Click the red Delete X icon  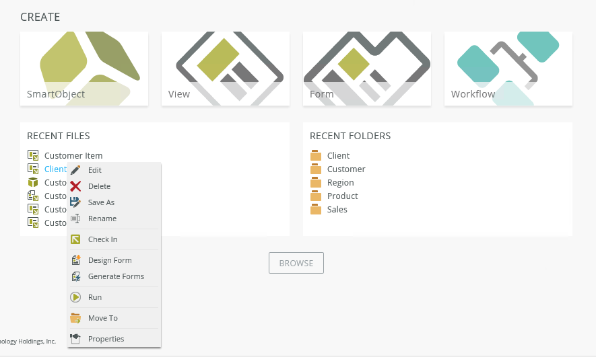(x=75, y=186)
